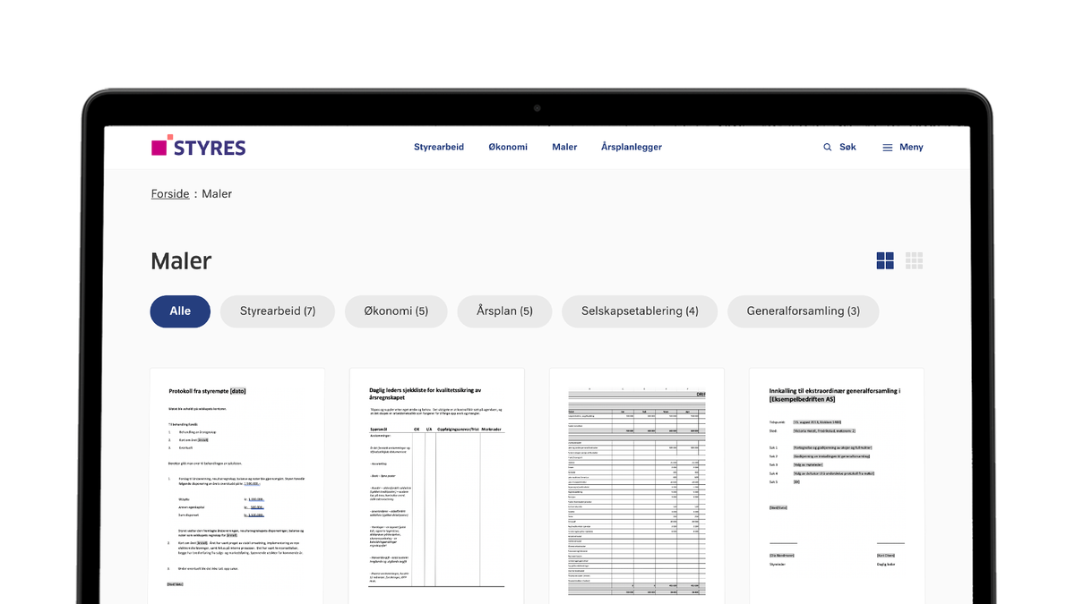Open Innkalling til ekstraordinær generalforsamling thumbnail
The image size is (1075, 604).
point(837,486)
